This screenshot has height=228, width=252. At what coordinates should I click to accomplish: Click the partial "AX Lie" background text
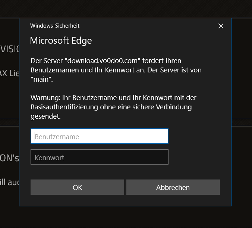(x=9, y=73)
